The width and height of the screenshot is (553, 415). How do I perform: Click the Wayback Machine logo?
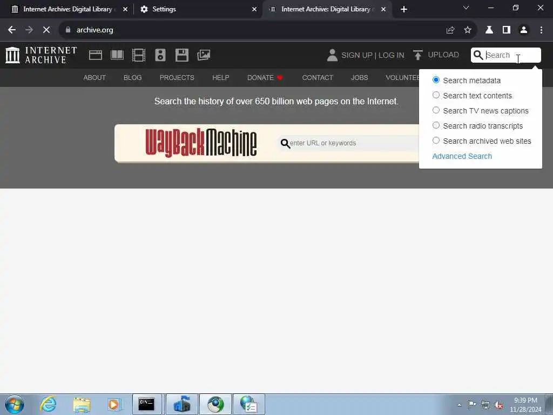(x=201, y=143)
